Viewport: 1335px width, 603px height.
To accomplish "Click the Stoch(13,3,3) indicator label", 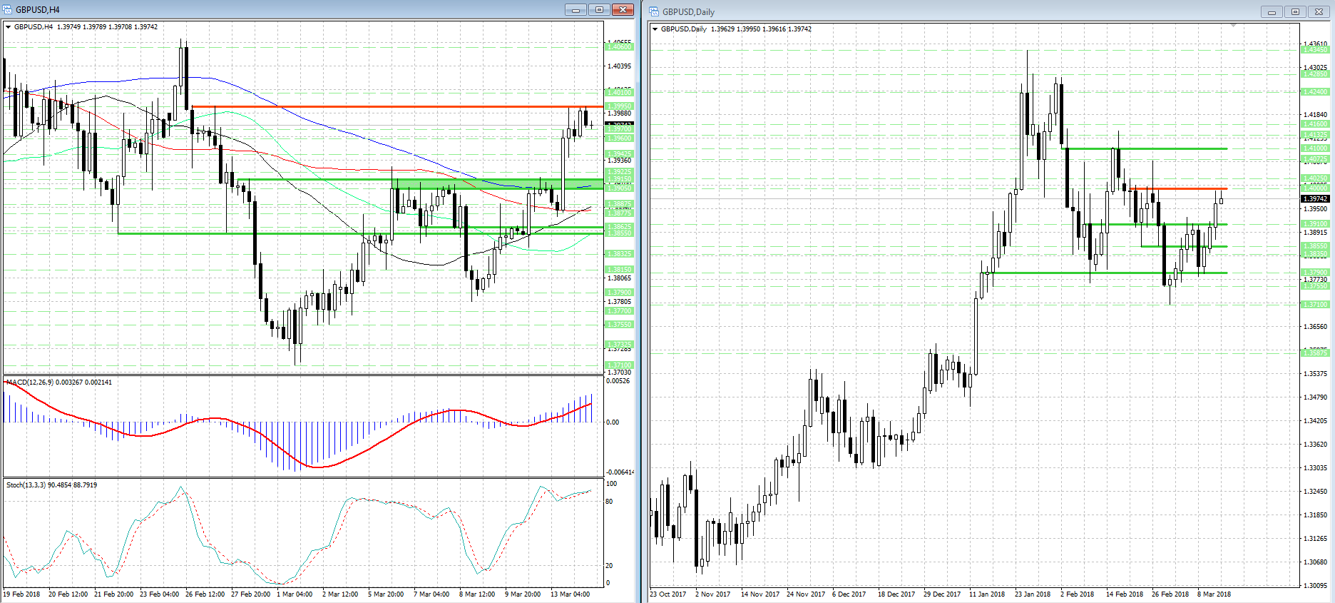I will (x=52, y=485).
